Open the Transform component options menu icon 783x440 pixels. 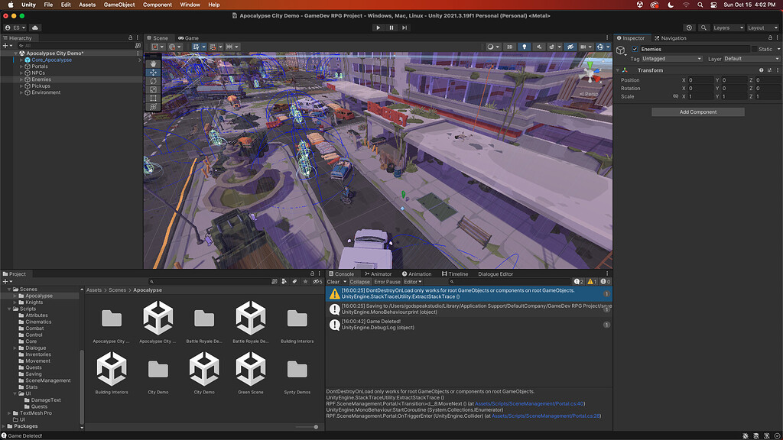point(778,70)
